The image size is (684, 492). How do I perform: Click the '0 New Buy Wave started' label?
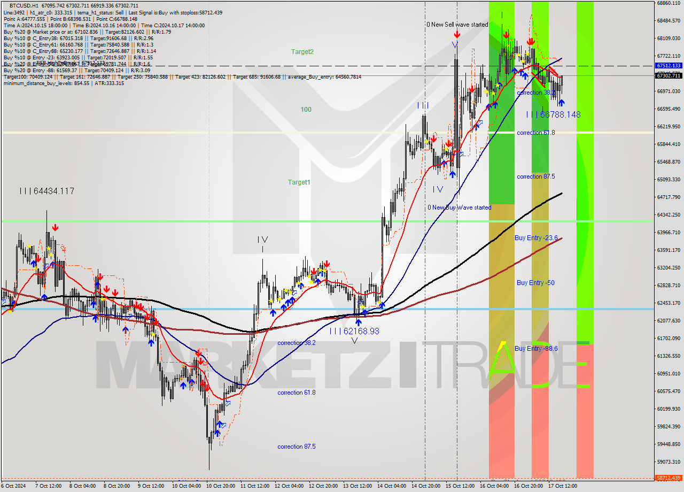coord(459,207)
